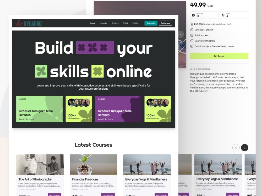The image size is (262, 196).
Task: Click lime gear icon before online
Action: (97, 71)
